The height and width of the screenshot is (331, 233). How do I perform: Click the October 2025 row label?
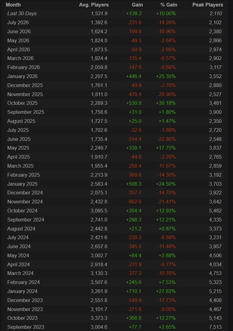(x=22, y=103)
